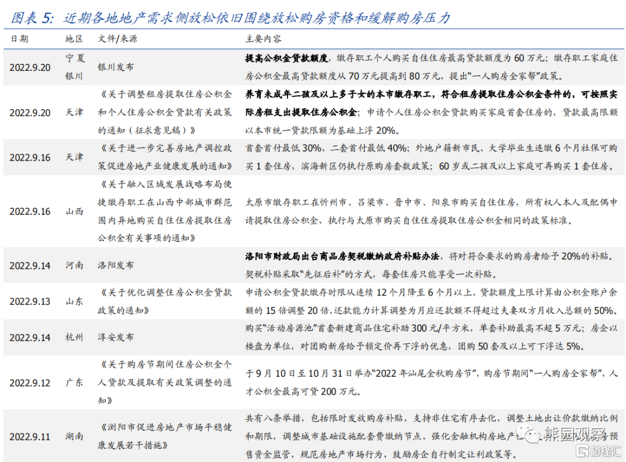Click the content starting 购买"活动房源池"

pyautogui.click(x=431, y=337)
